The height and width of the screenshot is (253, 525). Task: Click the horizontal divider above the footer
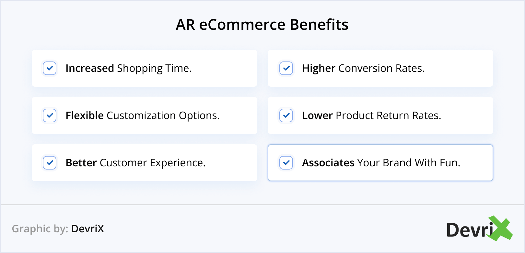[262, 205]
